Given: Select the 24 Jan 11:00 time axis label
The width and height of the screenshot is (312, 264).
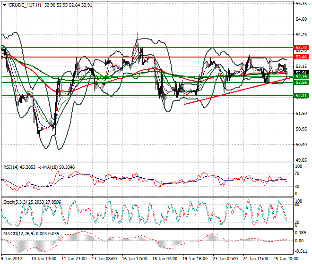Looking at the screenshot, I should tap(256, 259).
